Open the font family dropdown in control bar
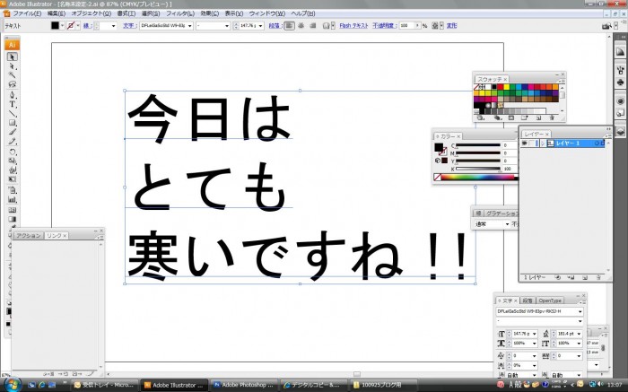 pos(190,26)
